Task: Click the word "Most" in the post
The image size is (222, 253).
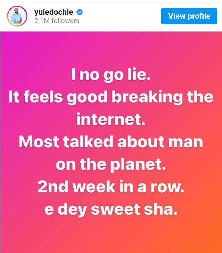Action: pyautogui.click(x=39, y=142)
